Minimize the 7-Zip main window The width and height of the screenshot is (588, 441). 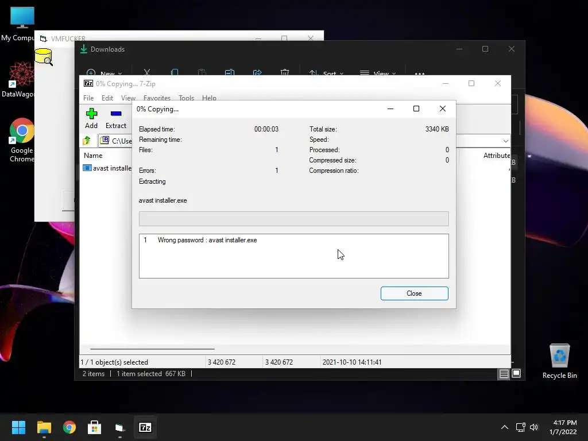point(446,83)
